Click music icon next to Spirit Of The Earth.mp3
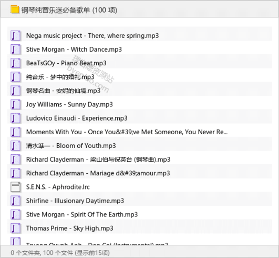279x258 pixels. point(16,214)
